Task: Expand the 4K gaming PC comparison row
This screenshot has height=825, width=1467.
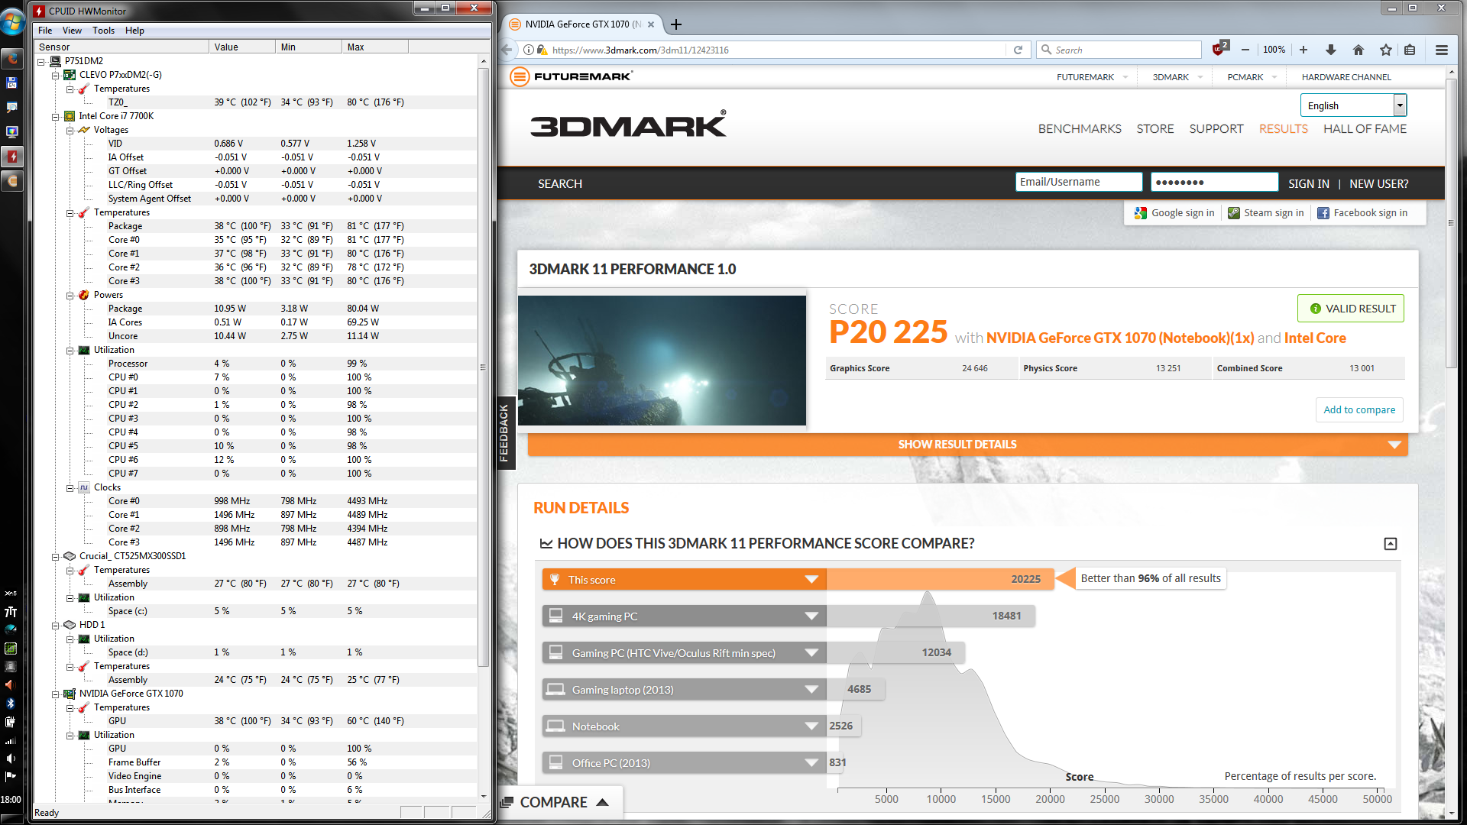Action: click(811, 616)
